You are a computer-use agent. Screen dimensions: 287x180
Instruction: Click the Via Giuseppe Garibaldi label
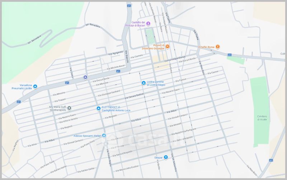pos(108,94)
